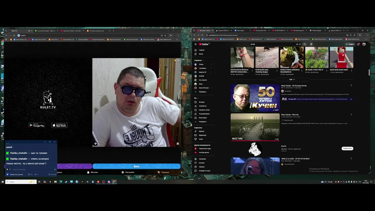Image resolution: width=375 pixels, height=211 pixels.
Task: Open Vuska channel in the Подписки list
Action: (201, 64)
